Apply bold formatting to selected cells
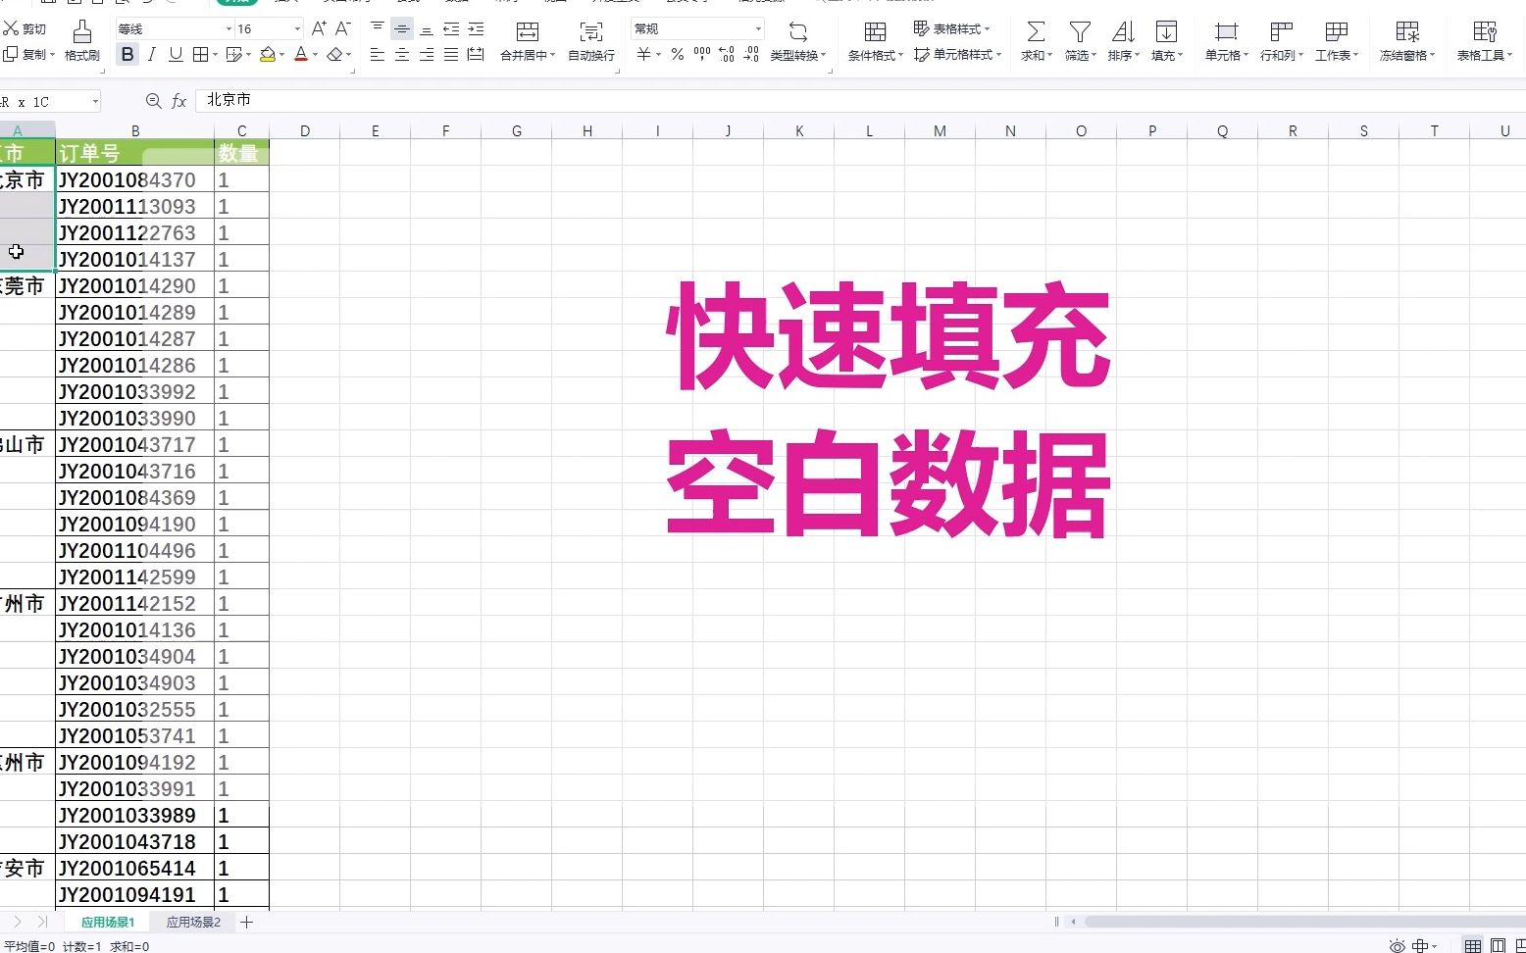 (127, 55)
